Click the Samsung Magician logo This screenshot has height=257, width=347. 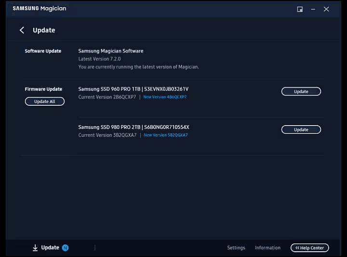tap(40, 9)
